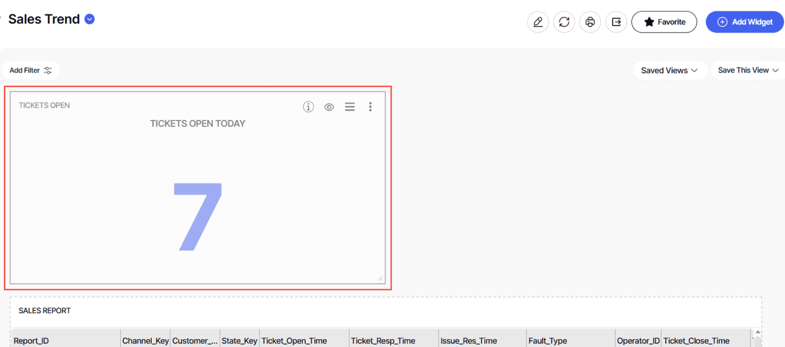Click the filter sliders icon beside Add Filter

[48, 71]
